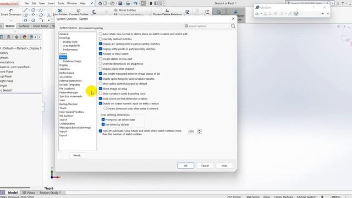352x198 pixels.
Task: Choose the Sketch Fillet tool
Action: (41, 20)
